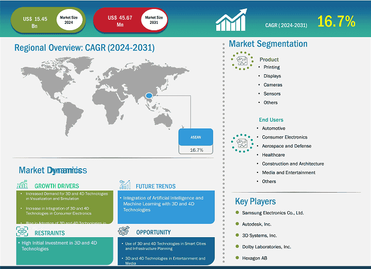The width and height of the screenshot is (371, 269).
Task: Select Automotive in End Users
Action: 273,128
